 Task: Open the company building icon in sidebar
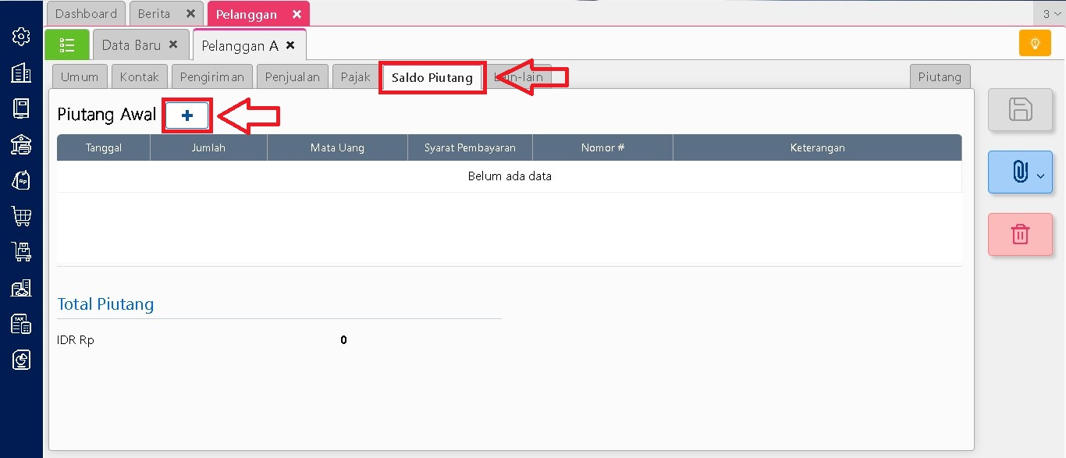pyautogui.click(x=21, y=73)
